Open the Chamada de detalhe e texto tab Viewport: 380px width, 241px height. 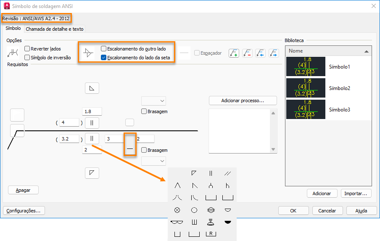pos(55,29)
